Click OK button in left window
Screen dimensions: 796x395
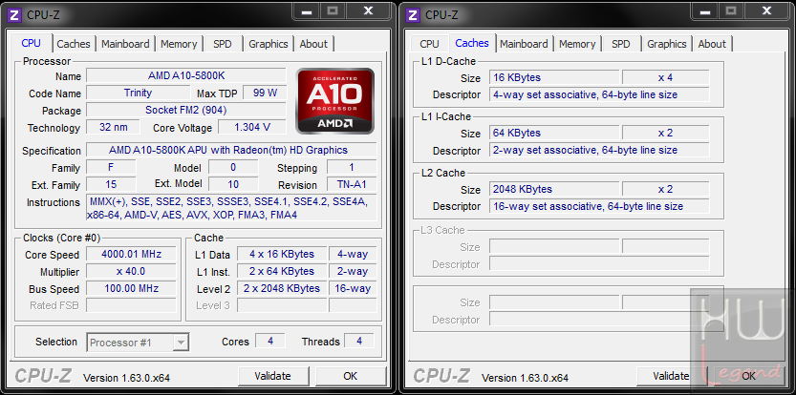(x=351, y=376)
